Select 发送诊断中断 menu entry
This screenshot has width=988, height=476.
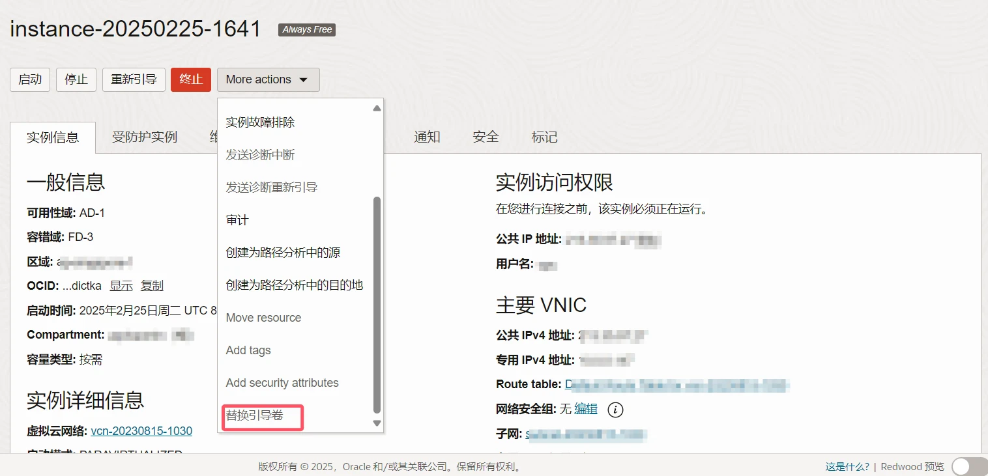[x=260, y=155]
